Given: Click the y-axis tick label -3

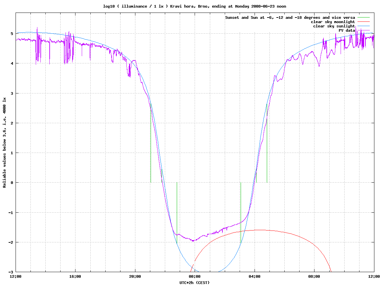Looking at the screenshot, I should click(x=11, y=272).
